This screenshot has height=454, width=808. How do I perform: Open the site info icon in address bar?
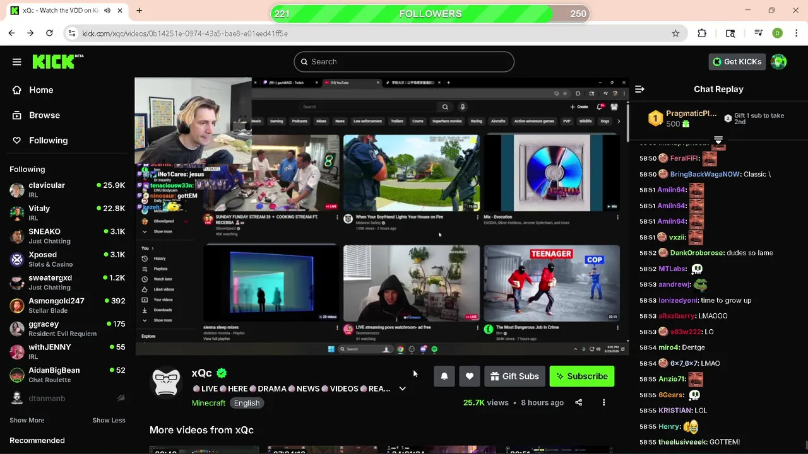(71, 33)
